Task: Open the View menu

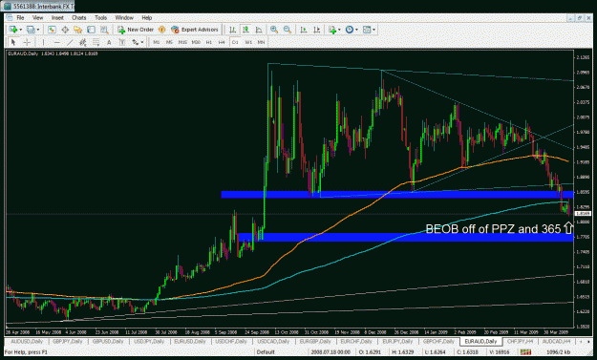Action: (x=37, y=17)
